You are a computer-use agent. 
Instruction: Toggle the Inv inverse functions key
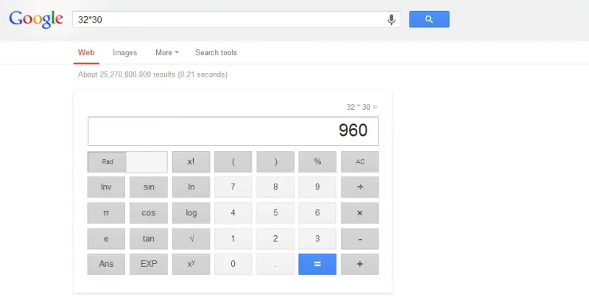click(106, 187)
